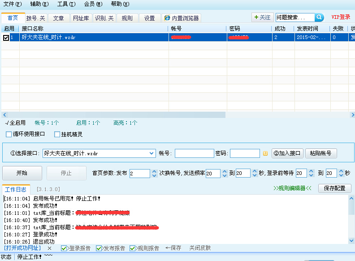Click the 高亮:1个 counter text

(x=125, y=123)
